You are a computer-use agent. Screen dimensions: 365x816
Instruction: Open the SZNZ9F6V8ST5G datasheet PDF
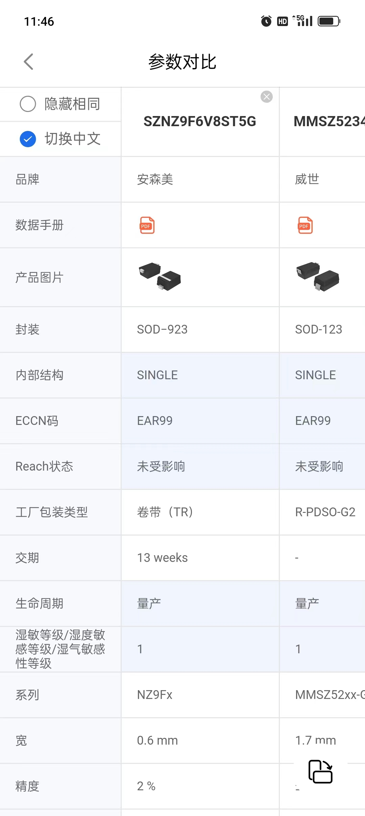coord(147,225)
